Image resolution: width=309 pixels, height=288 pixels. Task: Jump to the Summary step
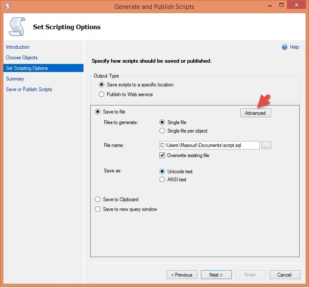(15, 79)
